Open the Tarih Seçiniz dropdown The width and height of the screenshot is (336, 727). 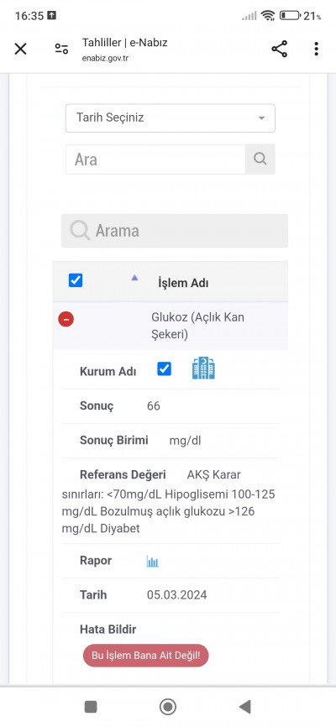(x=171, y=118)
